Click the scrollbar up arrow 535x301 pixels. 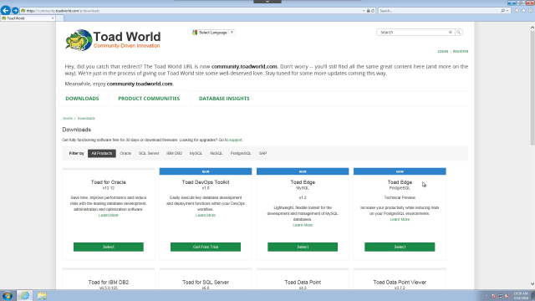click(x=532, y=27)
